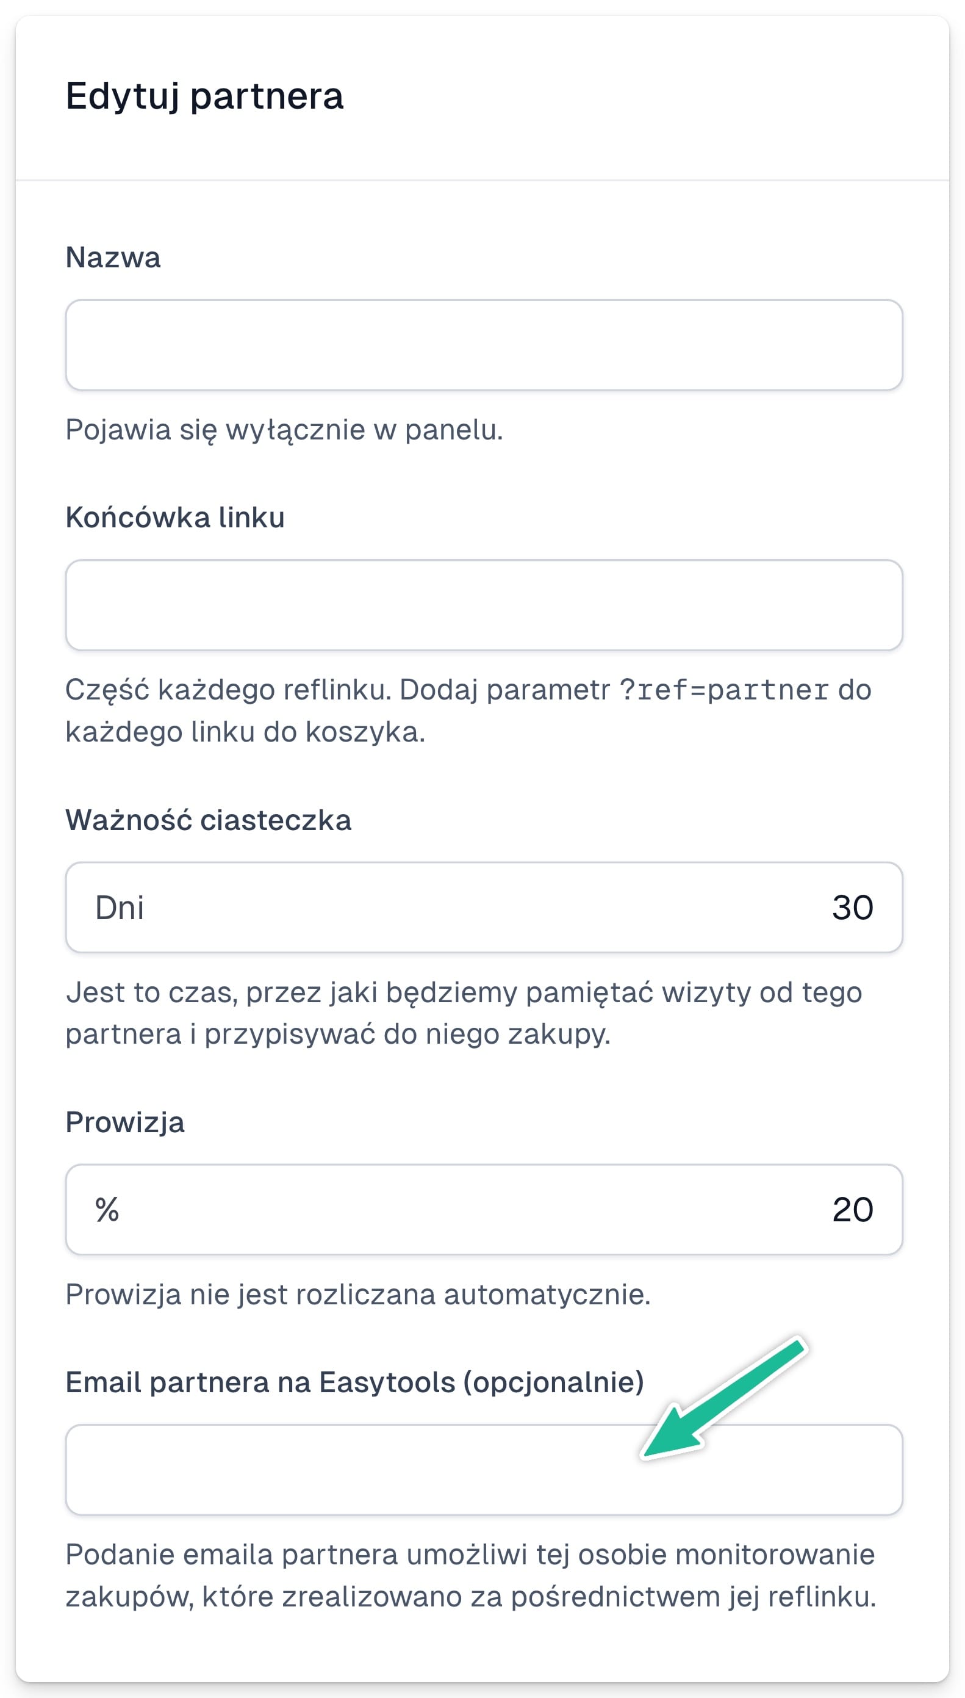Click the commission value 20
965x1698 pixels.
852,1209
